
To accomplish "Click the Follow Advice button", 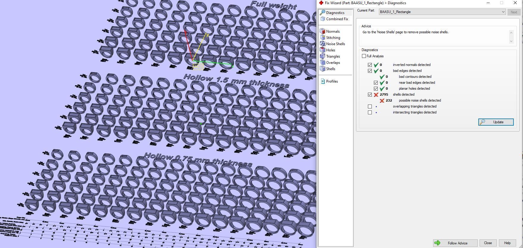I will (455, 243).
